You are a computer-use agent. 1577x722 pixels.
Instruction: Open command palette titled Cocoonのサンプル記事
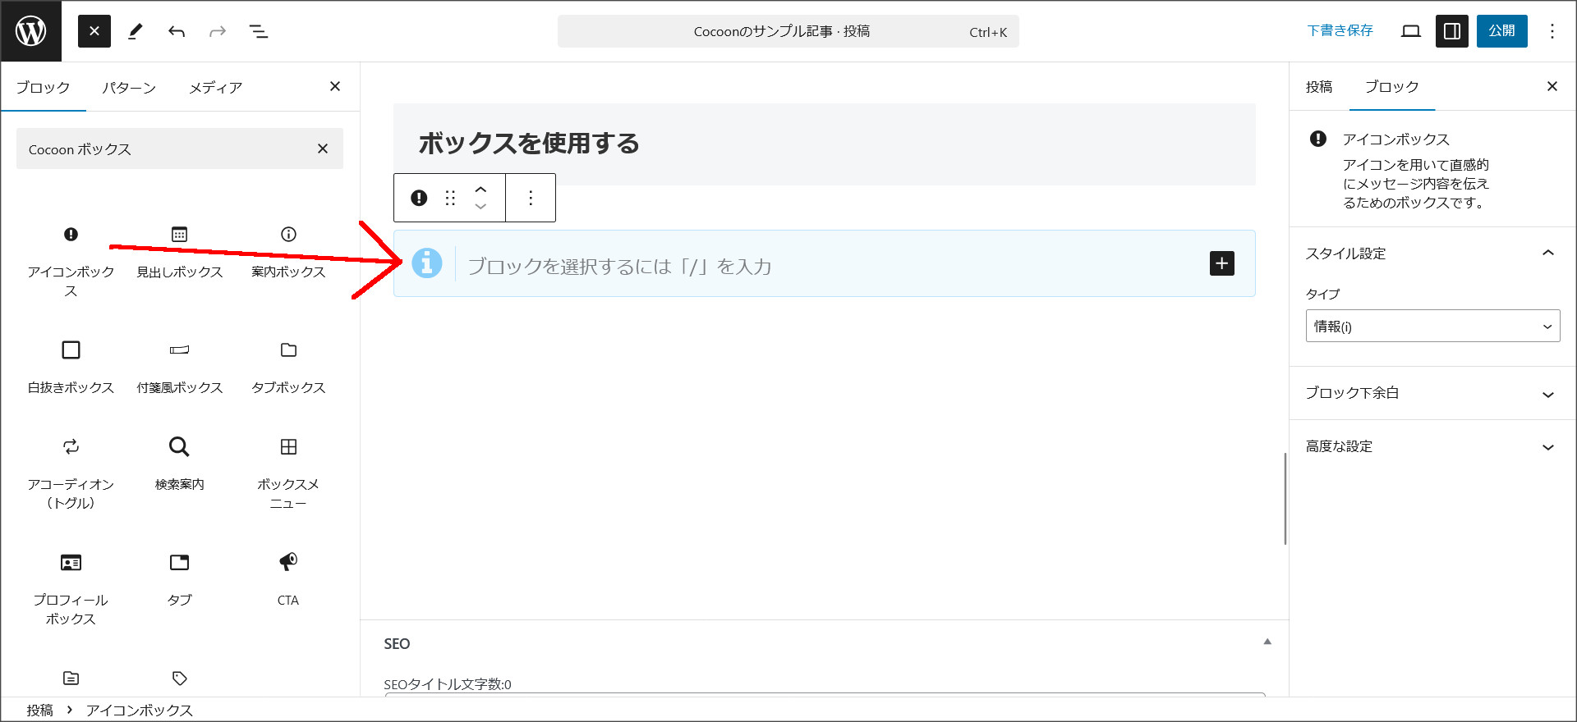pos(788,31)
